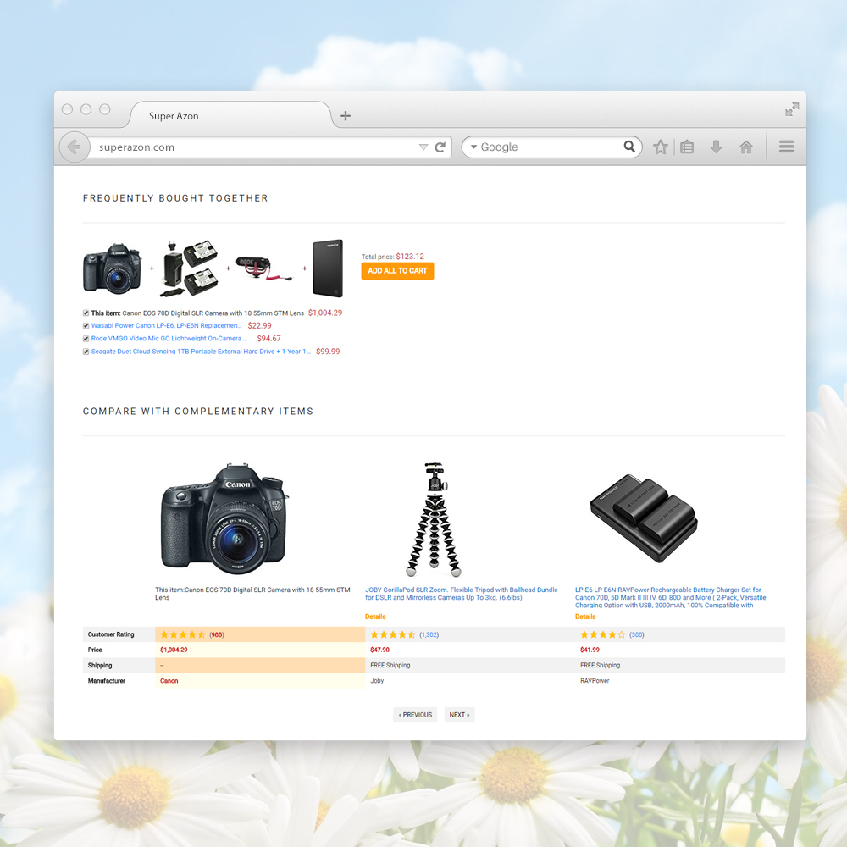Image resolution: width=847 pixels, height=847 pixels.
Task: Toggle fullscreen with the expand arrows icon
Action: 792,109
